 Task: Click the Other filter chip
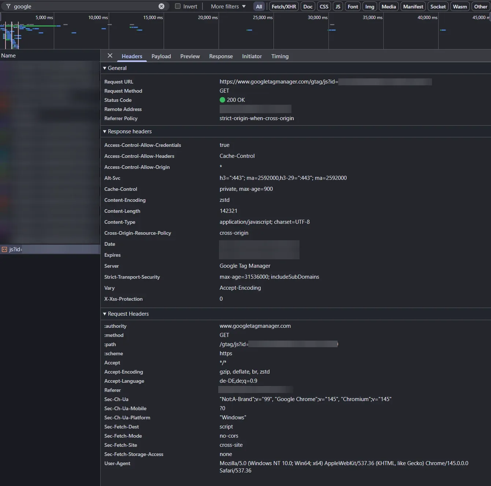[x=480, y=6]
